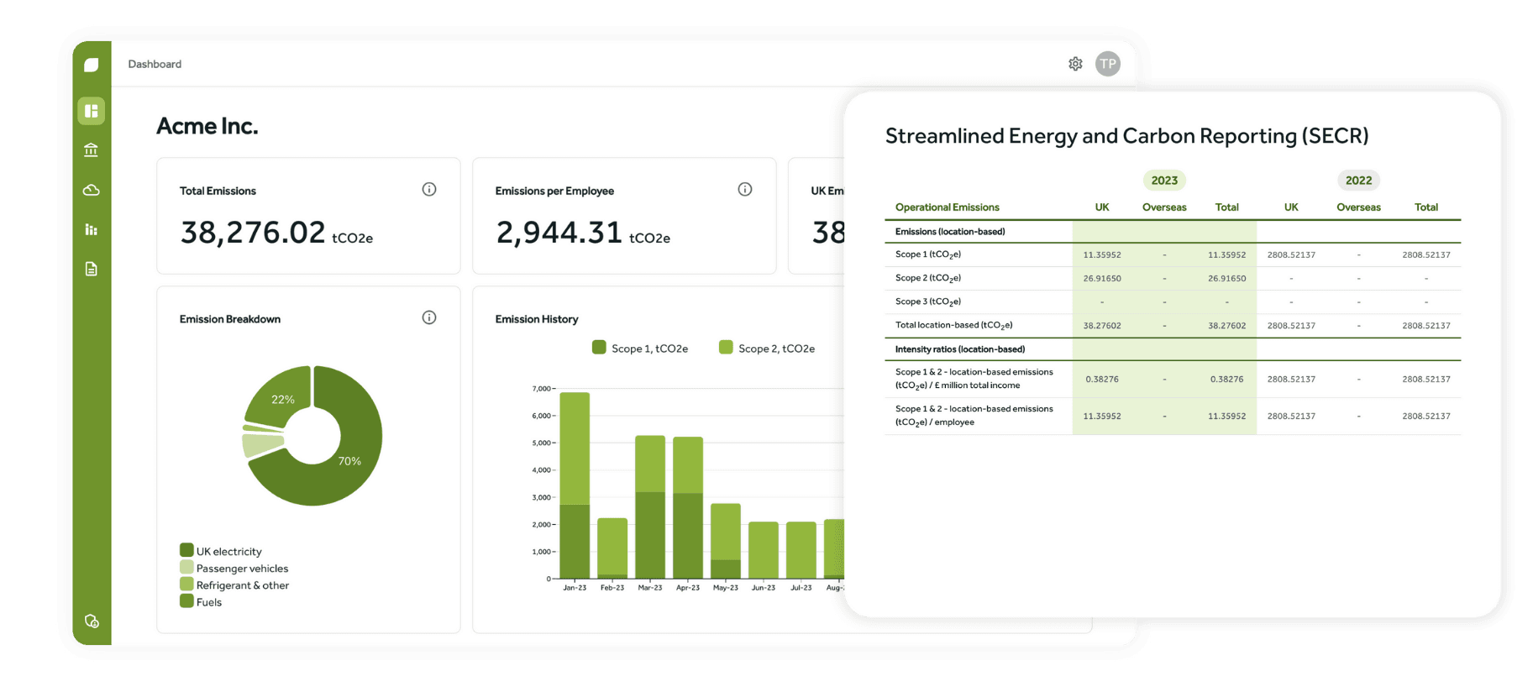1533x687 pixels.
Task: Click the 26.91650 Scope 2 UK 2023 cell
Action: 1102,278
